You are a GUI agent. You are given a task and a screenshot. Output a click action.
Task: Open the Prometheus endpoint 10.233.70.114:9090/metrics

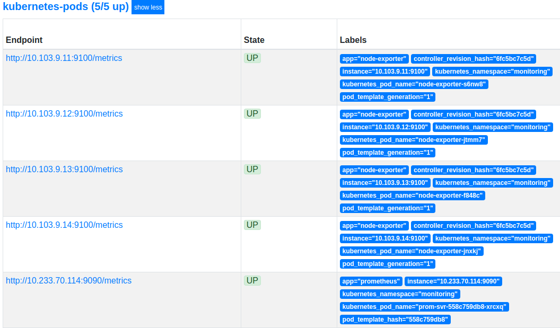[68, 280]
